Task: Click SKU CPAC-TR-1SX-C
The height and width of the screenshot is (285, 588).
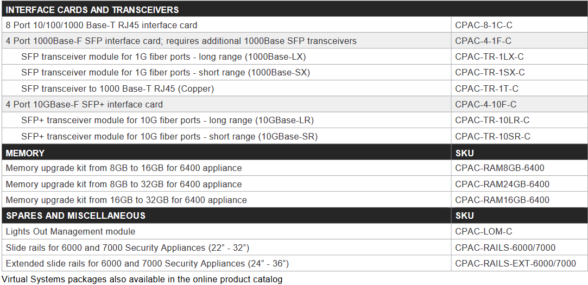Action: click(490, 73)
